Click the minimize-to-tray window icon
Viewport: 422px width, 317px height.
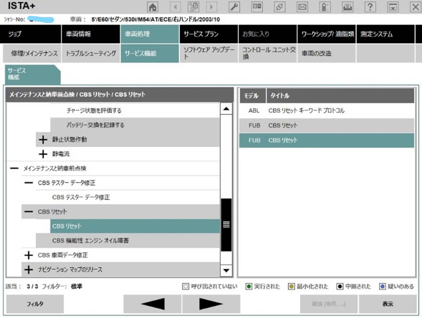(393, 7)
